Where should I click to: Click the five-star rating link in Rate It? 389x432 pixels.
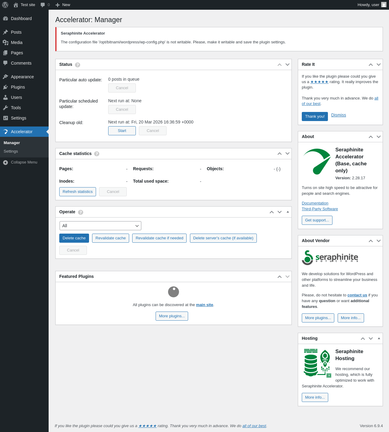click(319, 82)
